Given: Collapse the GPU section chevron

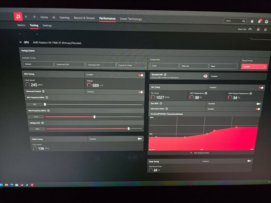Looking at the screenshot, I should click(x=21, y=42).
